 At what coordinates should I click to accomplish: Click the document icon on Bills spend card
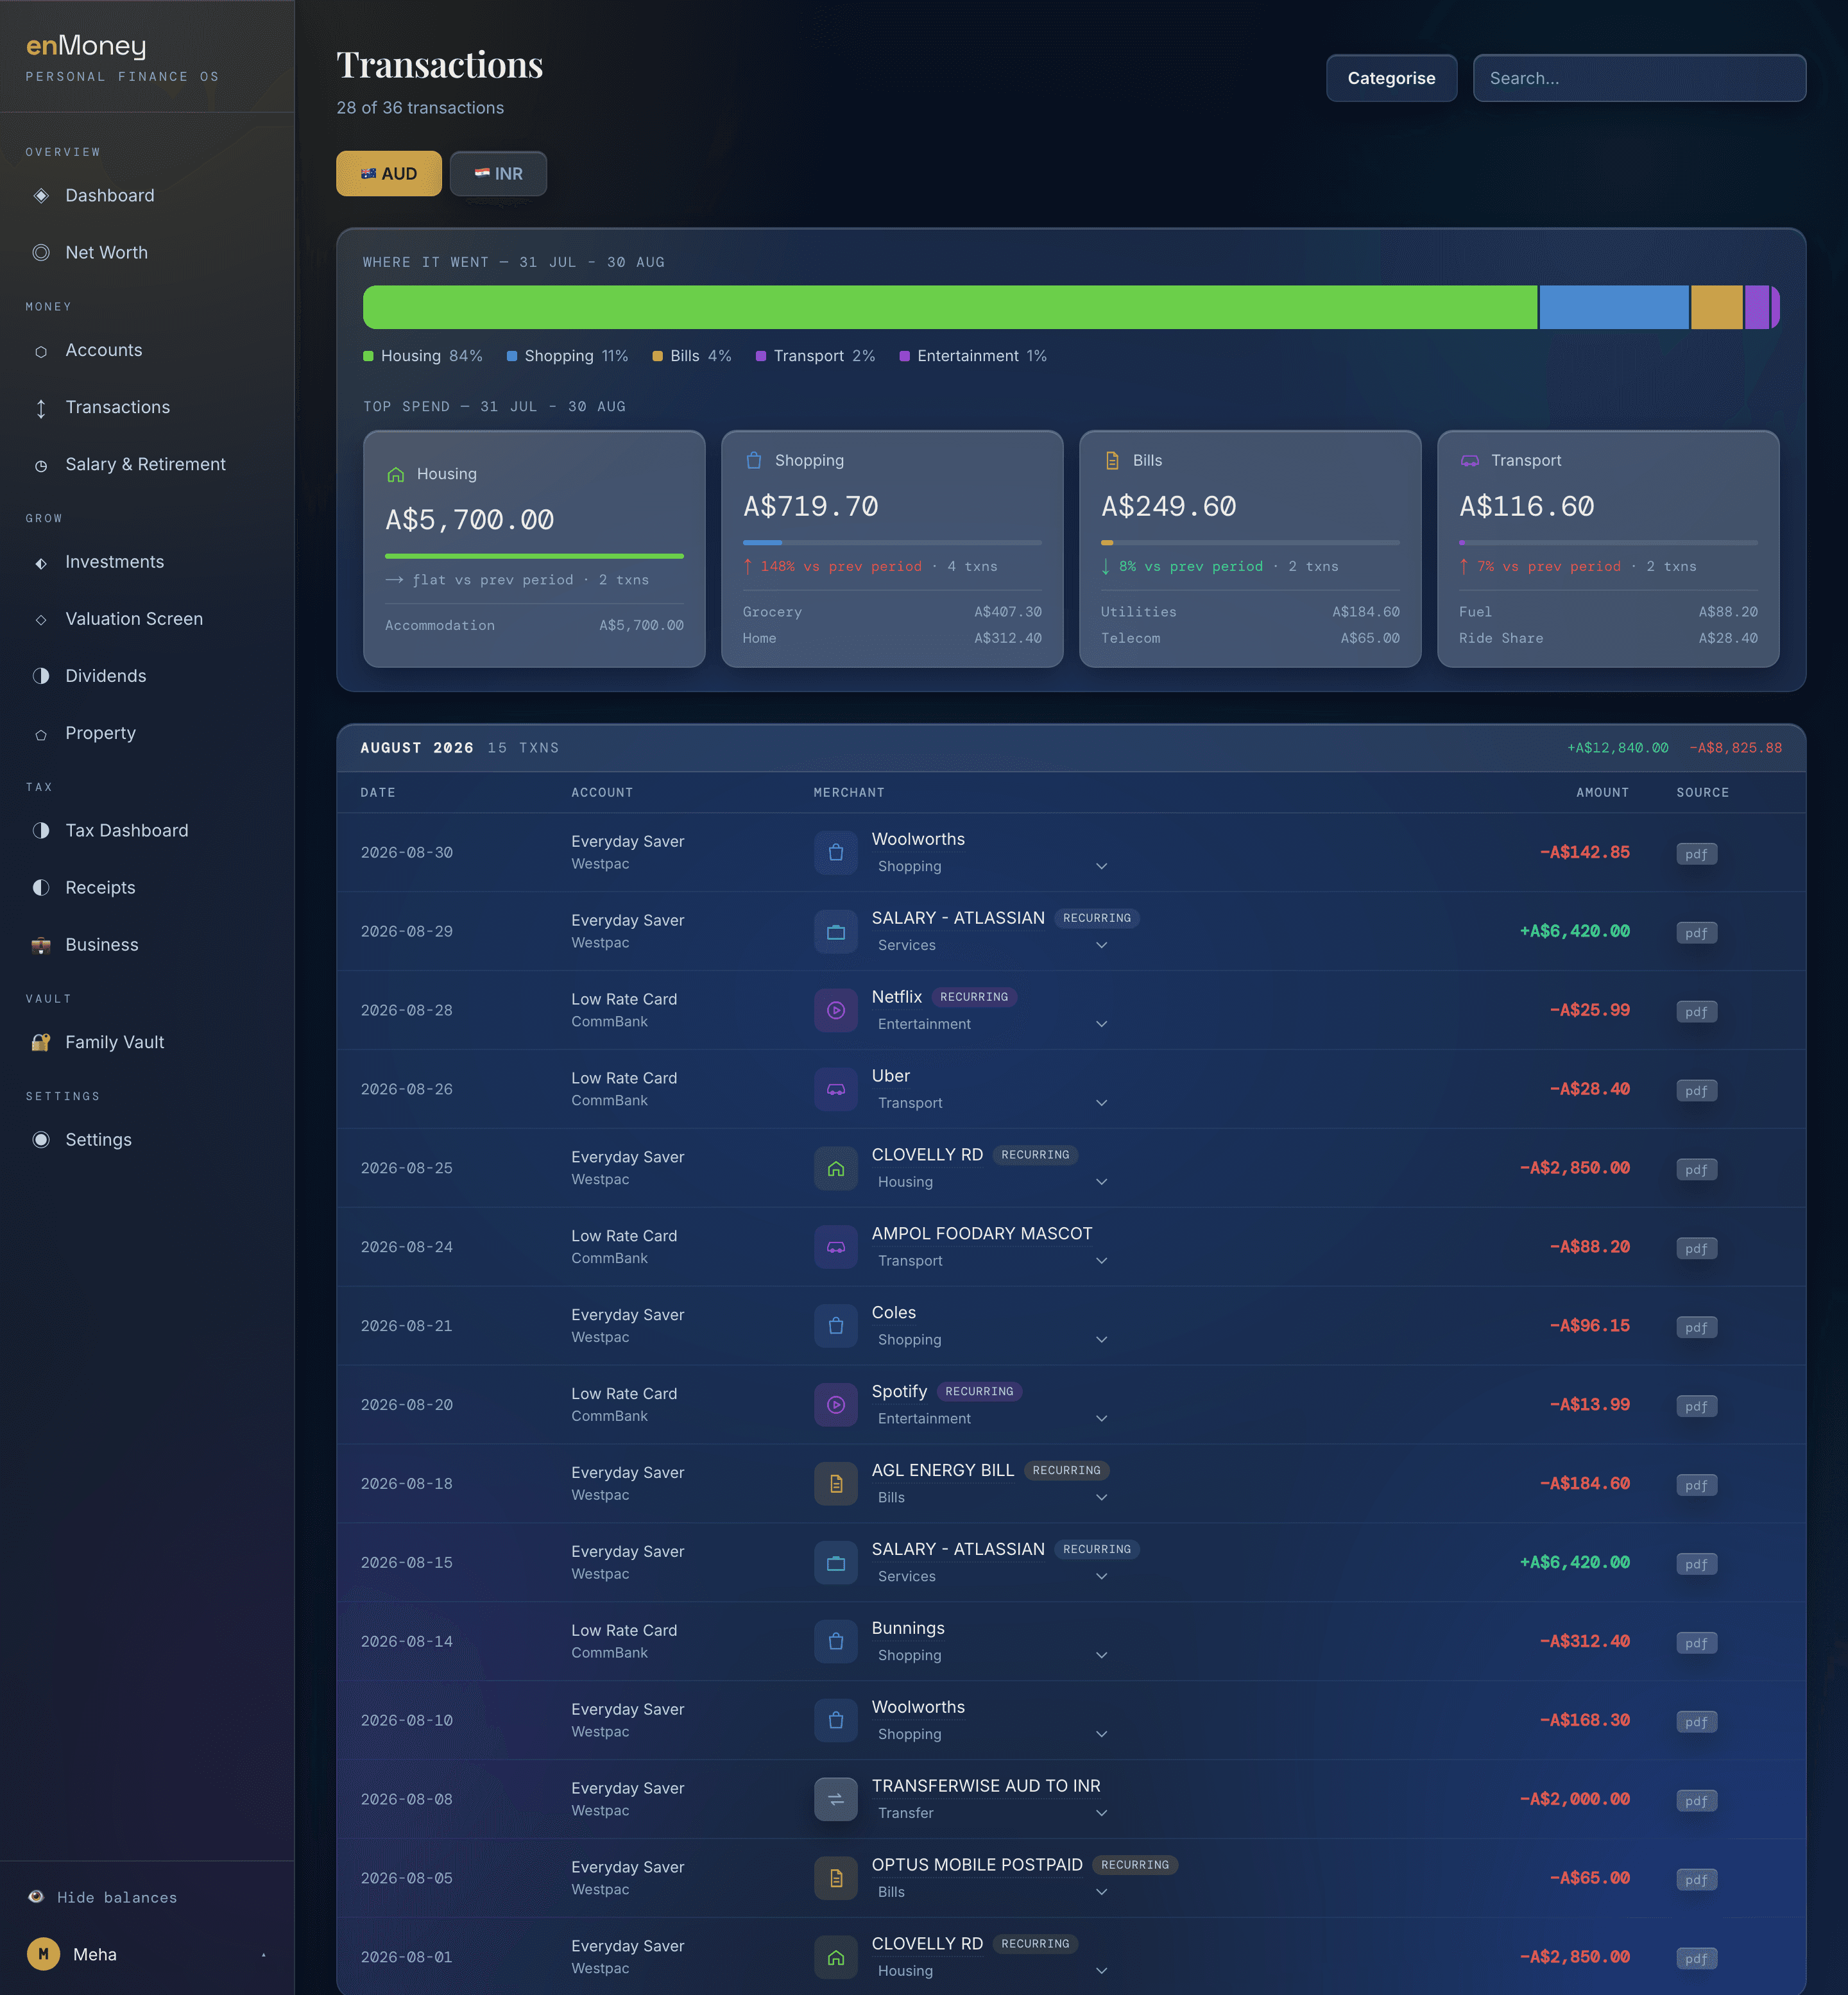click(x=1112, y=461)
